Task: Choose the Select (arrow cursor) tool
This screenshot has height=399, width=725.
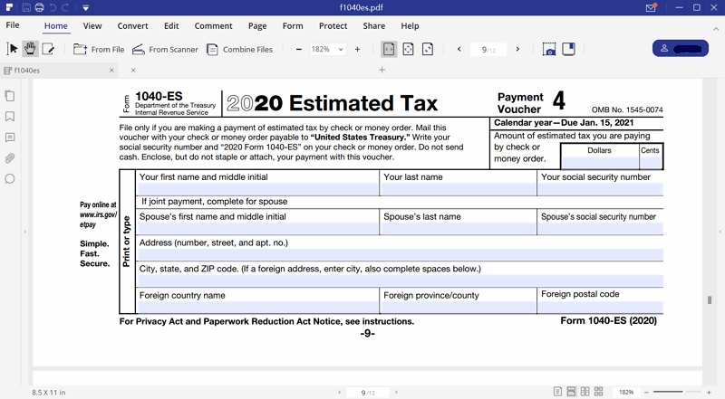Action: 13,49
